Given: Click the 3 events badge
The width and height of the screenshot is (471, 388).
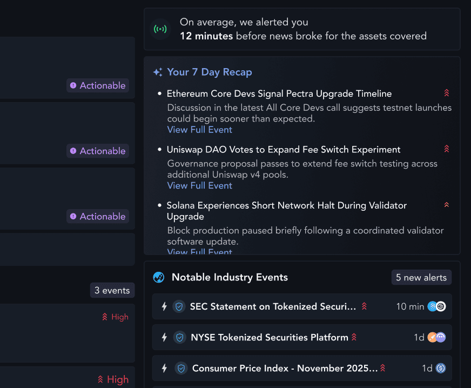Looking at the screenshot, I should tap(112, 290).
